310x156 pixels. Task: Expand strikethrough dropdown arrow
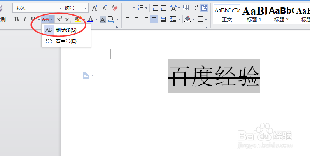(x=51, y=19)
